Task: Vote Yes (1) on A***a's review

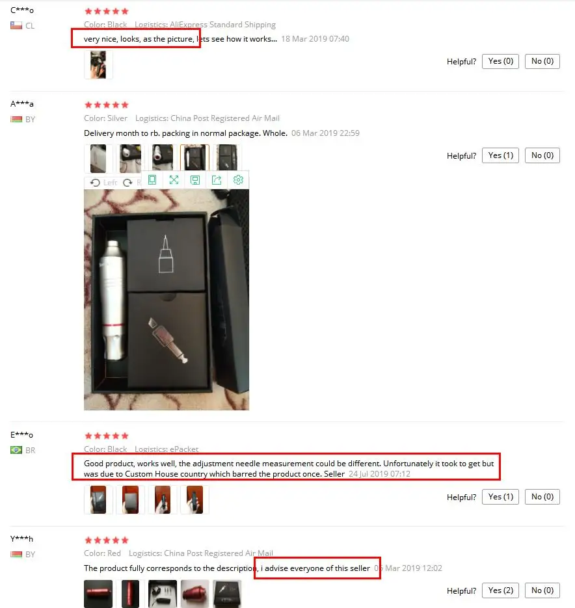Action: click(x=500, y=155)
